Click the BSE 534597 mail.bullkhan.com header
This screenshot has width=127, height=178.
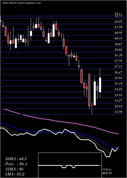point(22,3)
